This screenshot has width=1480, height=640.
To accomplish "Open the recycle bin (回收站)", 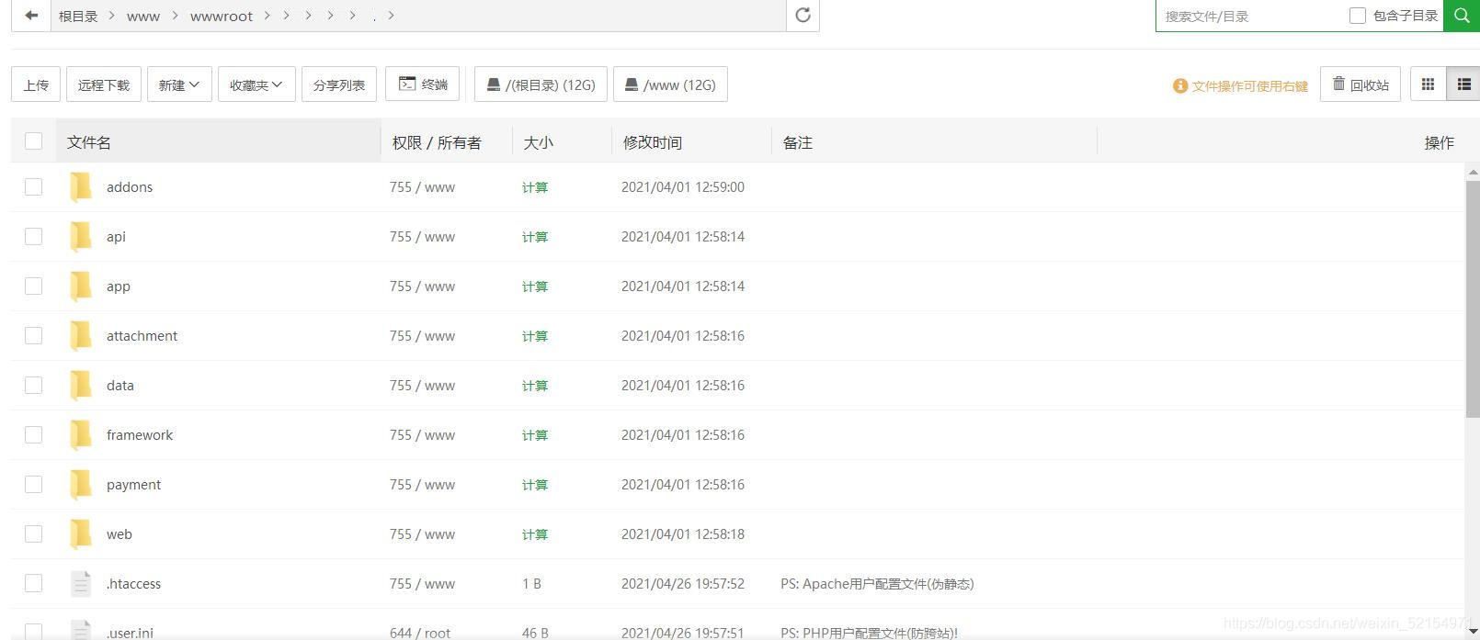I will pyautogui.click(x=1360, y=84).
